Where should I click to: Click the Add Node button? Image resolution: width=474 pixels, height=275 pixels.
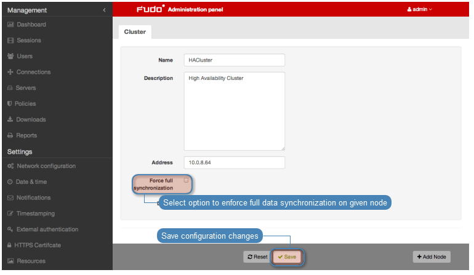(432, 257)
